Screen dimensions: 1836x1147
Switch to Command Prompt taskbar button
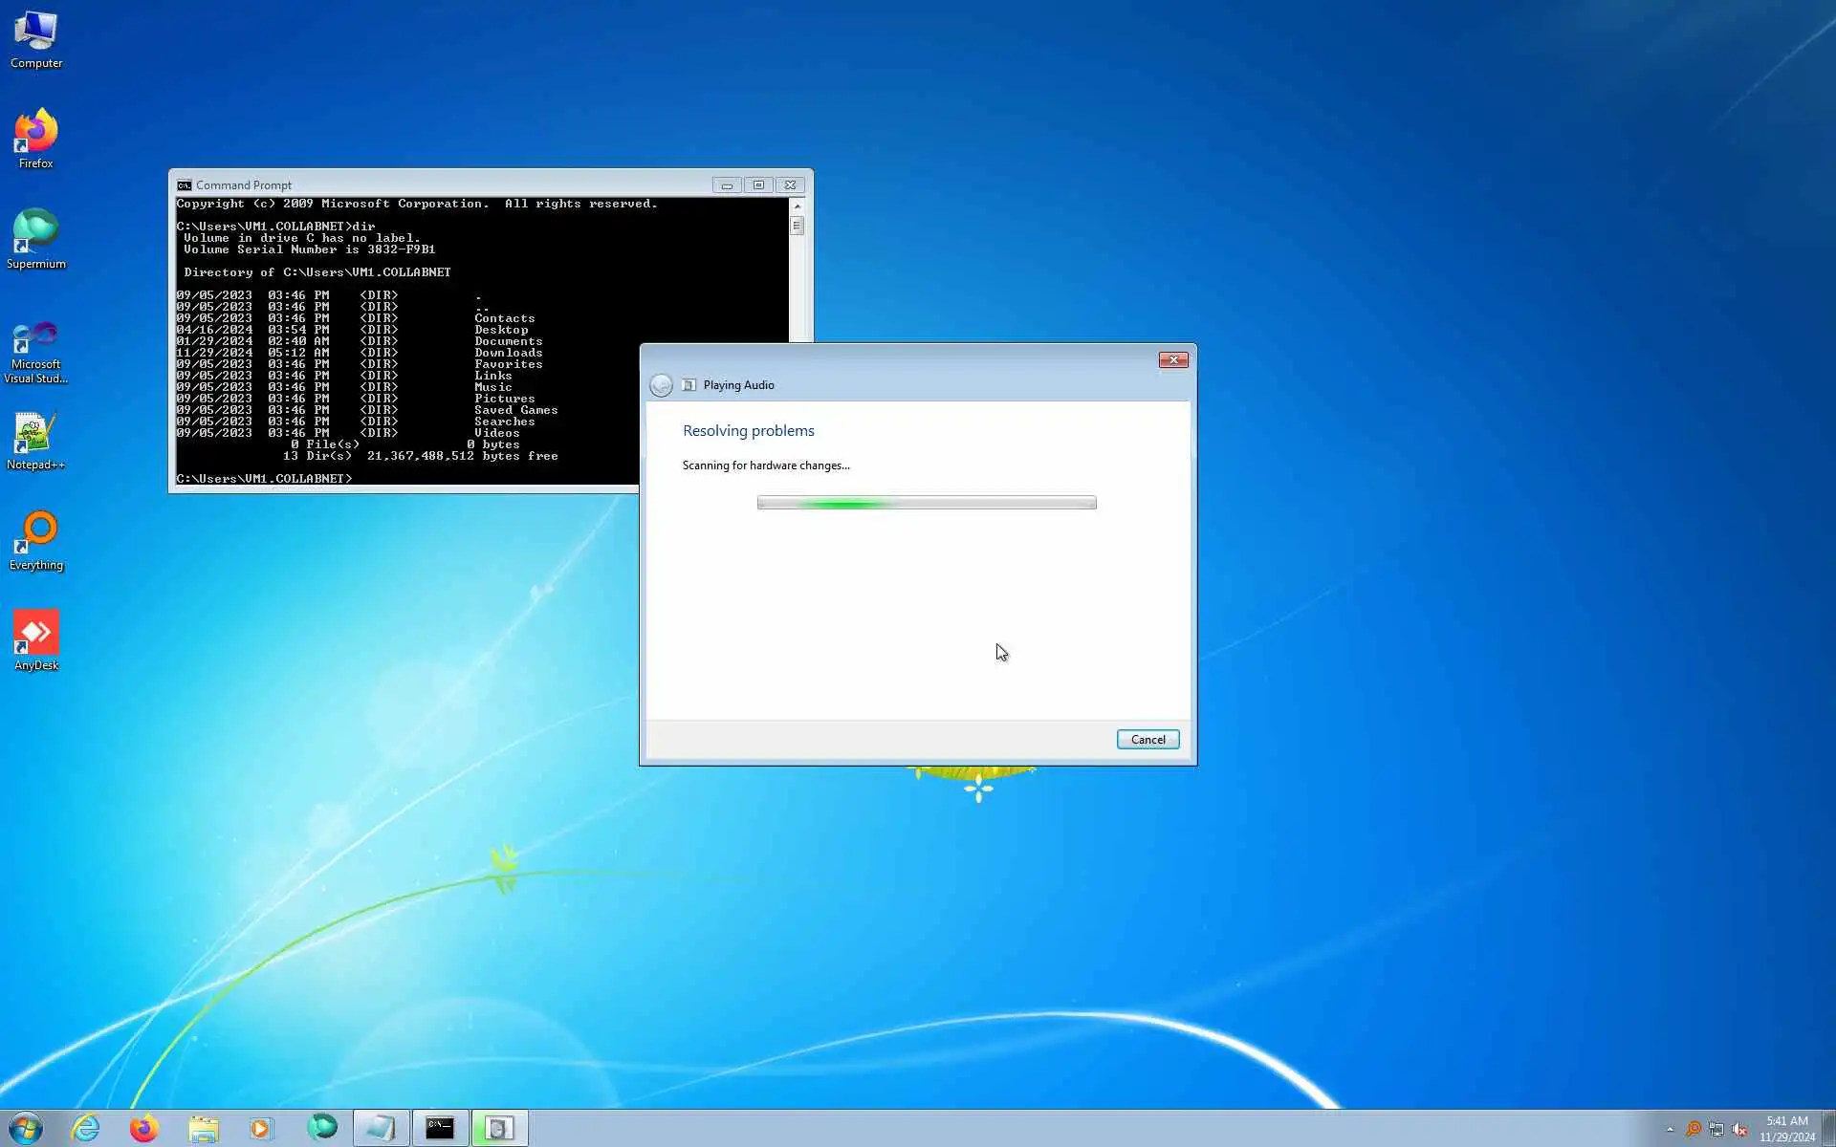440,1128
